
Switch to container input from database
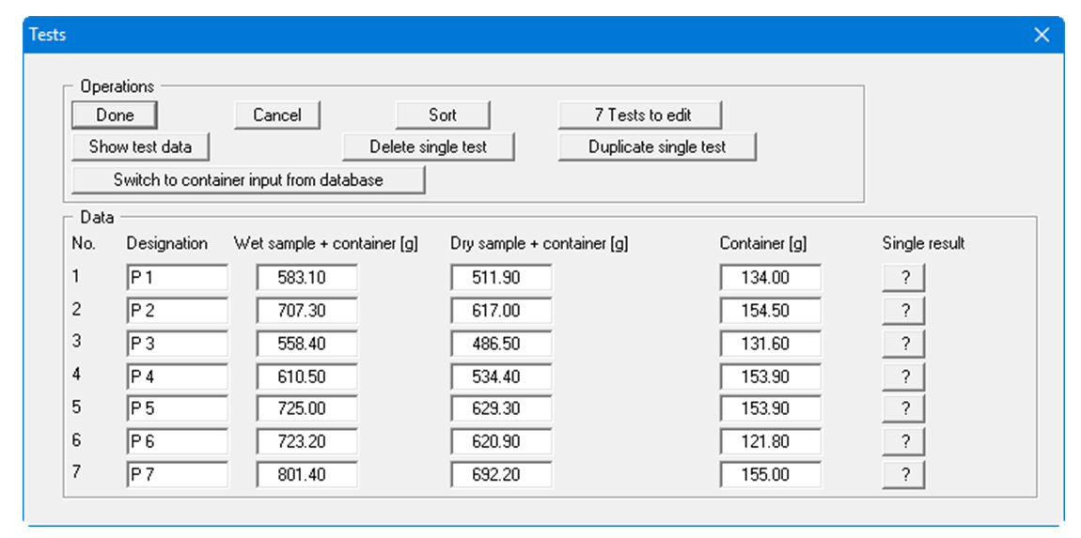click(x=248, y=179)
